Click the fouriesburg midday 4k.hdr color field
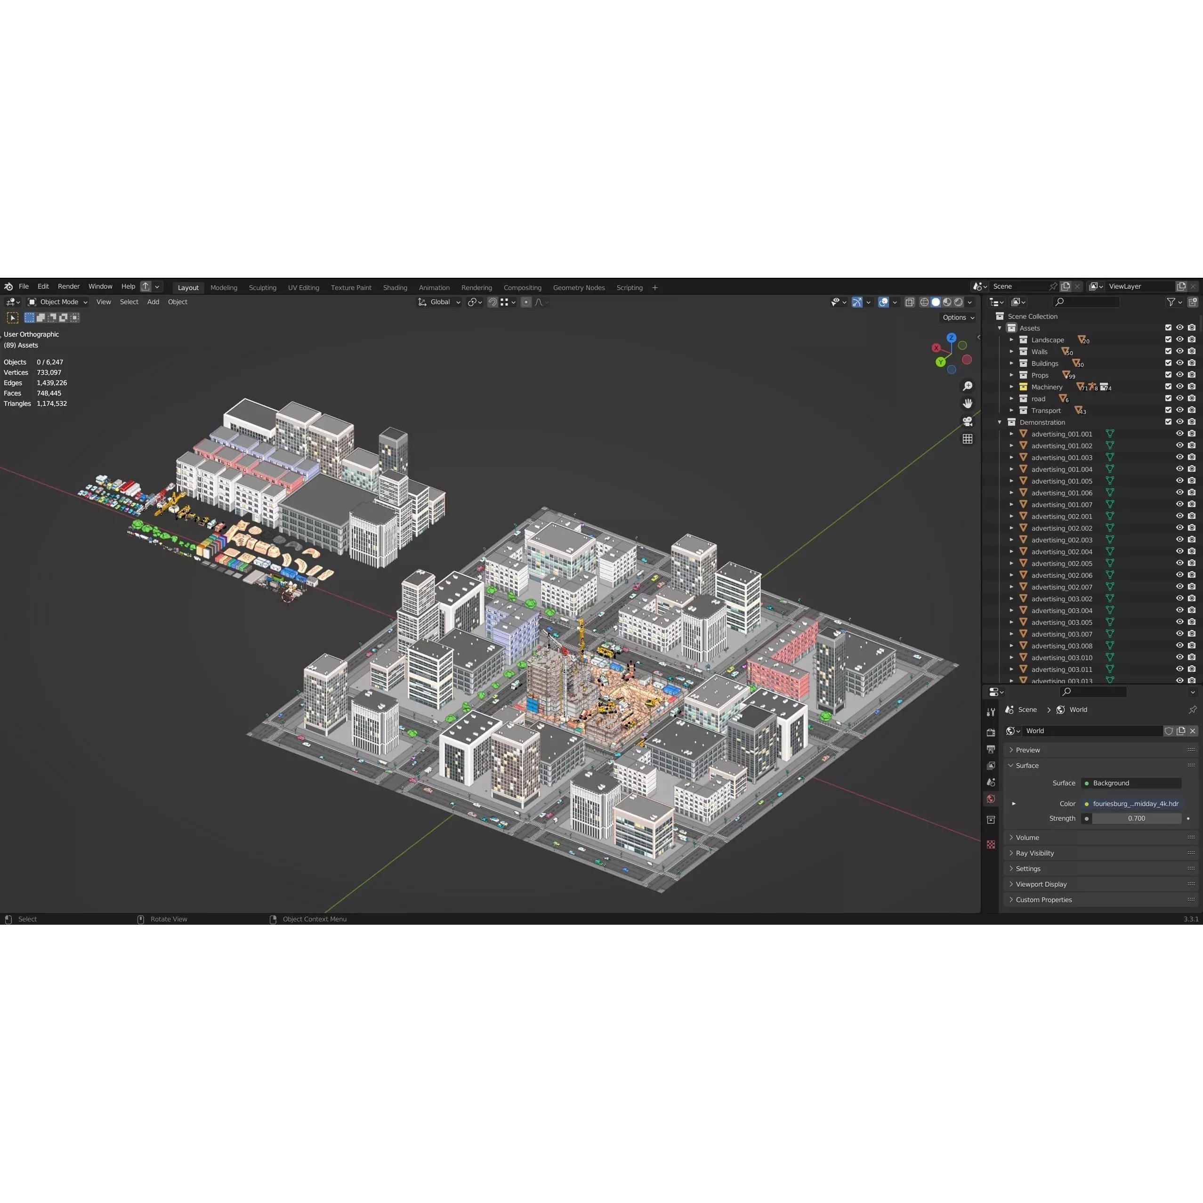 (1133, 803)
